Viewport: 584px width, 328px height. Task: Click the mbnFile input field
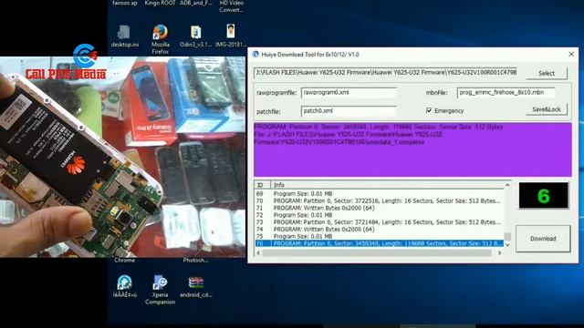point(506,93)
